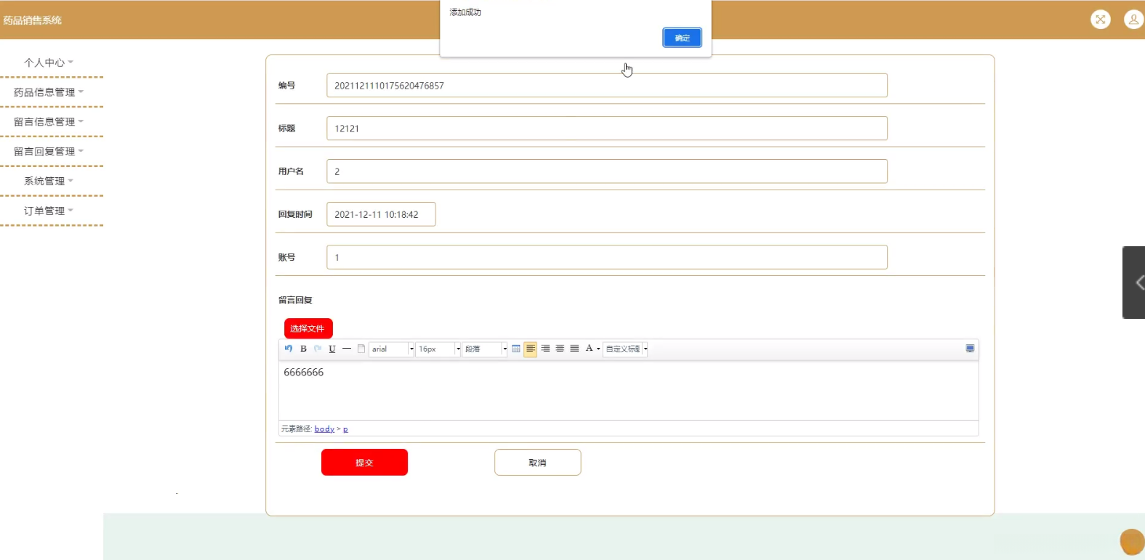Expand the 订单管理 menu

click(x=49, y=211)
